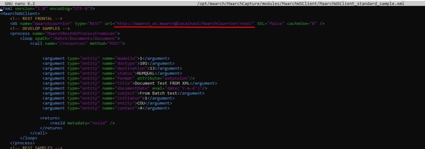Click the underlined MaarchCourrier REST uri value
425x149 pixels.
tap(185, 24)
